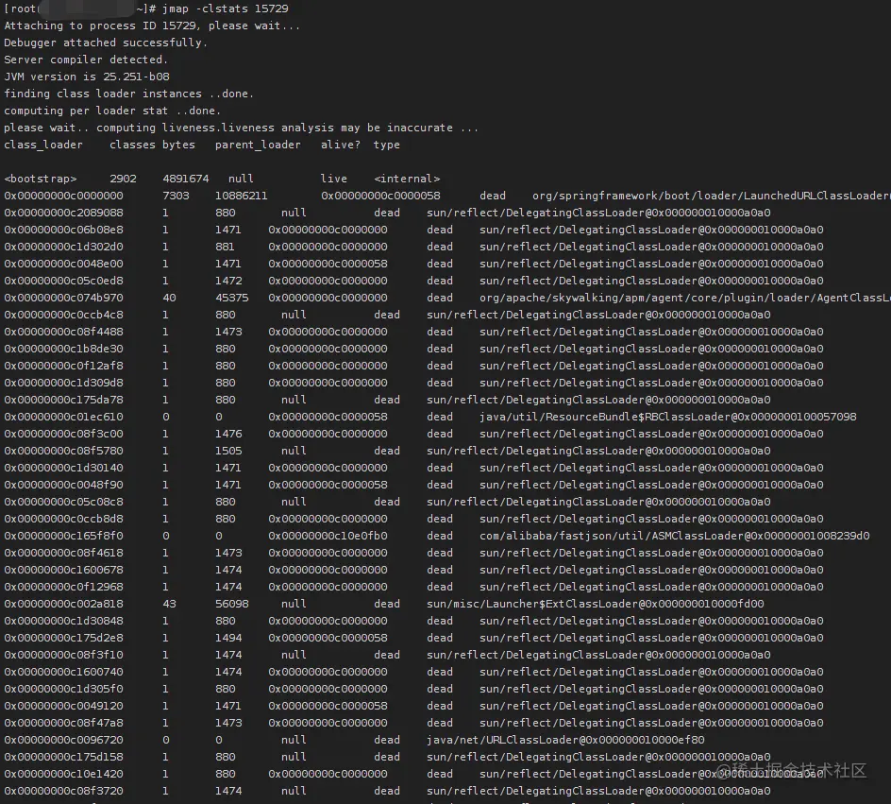
Task: Select the bytes value 1472
Action: click(228, 281)
